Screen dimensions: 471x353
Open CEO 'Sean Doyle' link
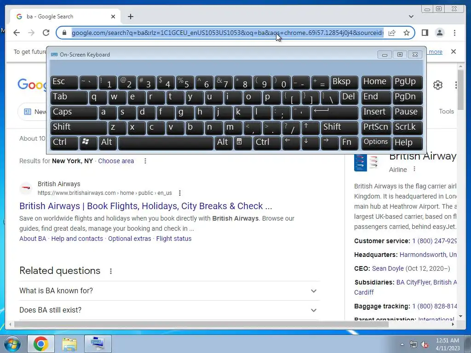[388, 268]
